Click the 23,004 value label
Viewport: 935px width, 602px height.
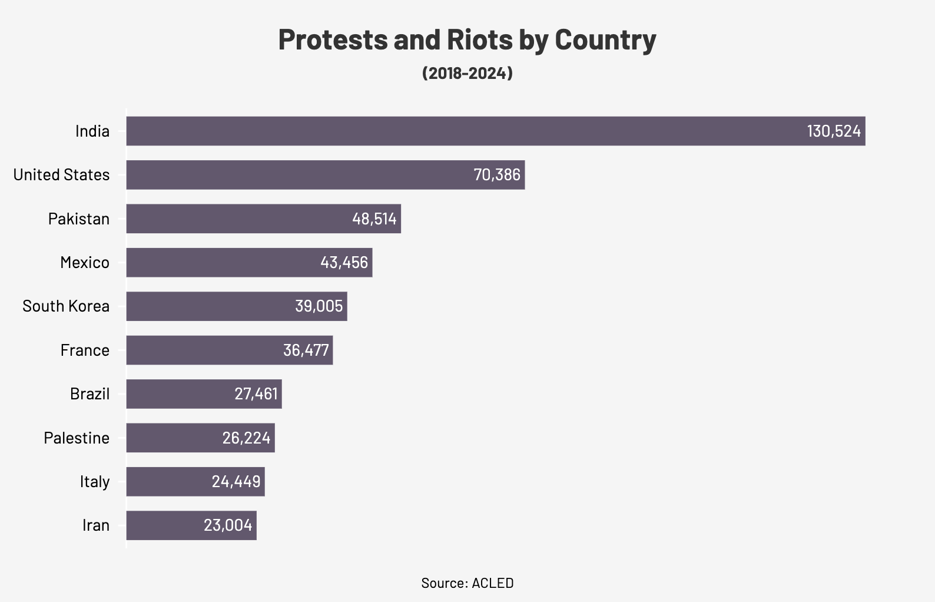click(x=228, y=525)
